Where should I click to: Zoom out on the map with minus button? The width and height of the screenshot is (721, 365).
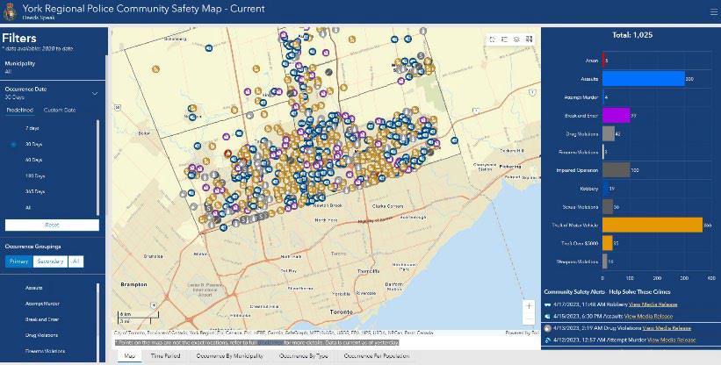(529, 319)
